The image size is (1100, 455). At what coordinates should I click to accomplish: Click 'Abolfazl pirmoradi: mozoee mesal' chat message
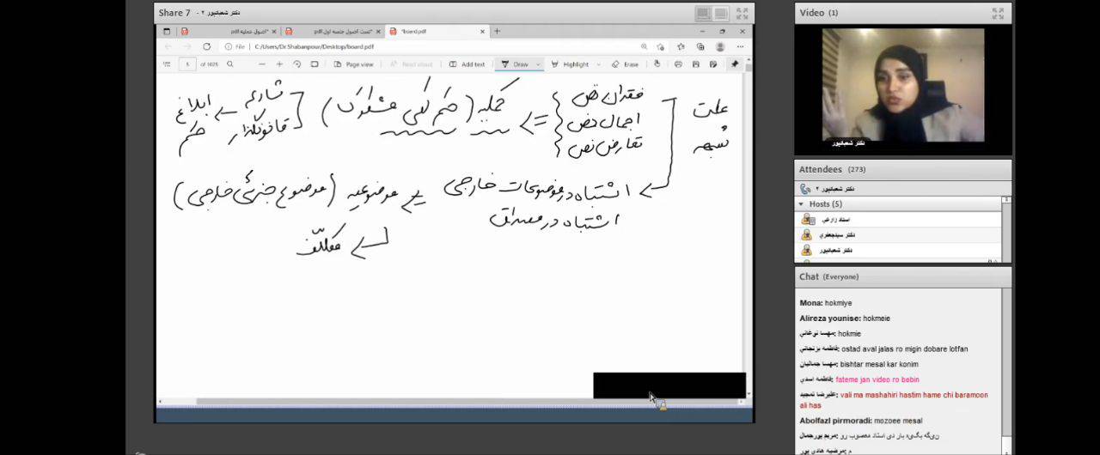pos(861,421)
